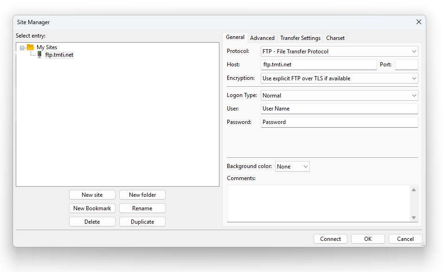Switch to the Charset tab
This screenshot has width=443, height=272.
point(335,38)
